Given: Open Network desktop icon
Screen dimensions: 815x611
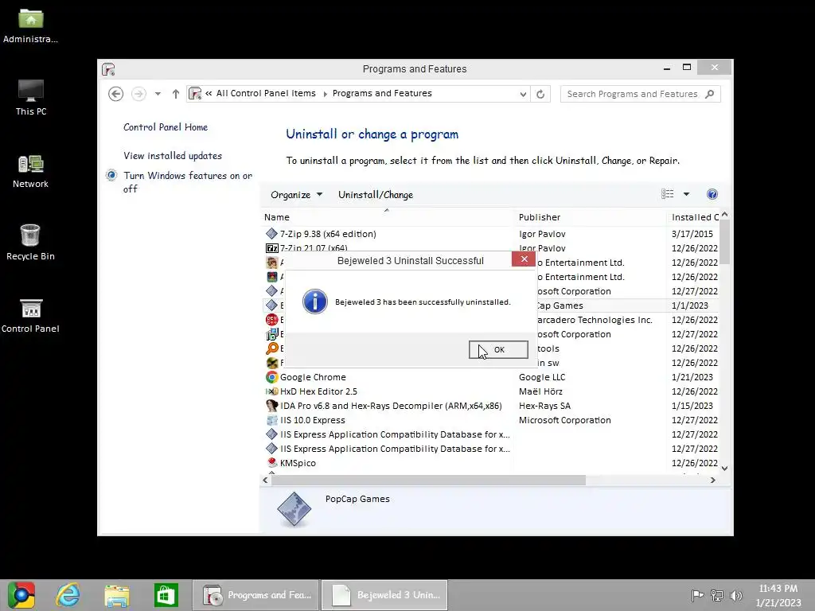Looking at the screenshot, I should pos(31,172).
